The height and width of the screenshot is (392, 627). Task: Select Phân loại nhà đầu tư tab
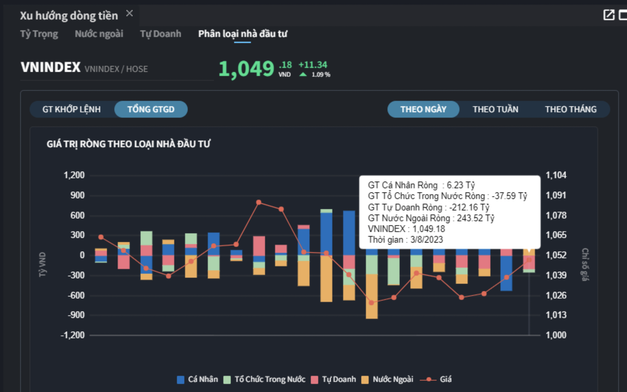[243, 34]
